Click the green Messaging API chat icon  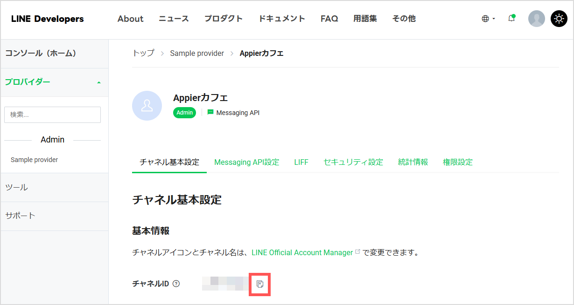210,112
